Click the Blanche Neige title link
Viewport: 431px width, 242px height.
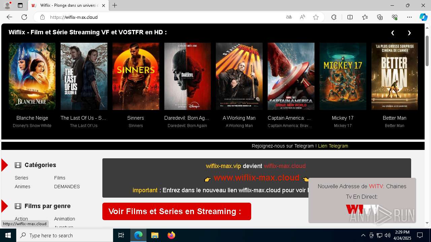tap(32, 118)
